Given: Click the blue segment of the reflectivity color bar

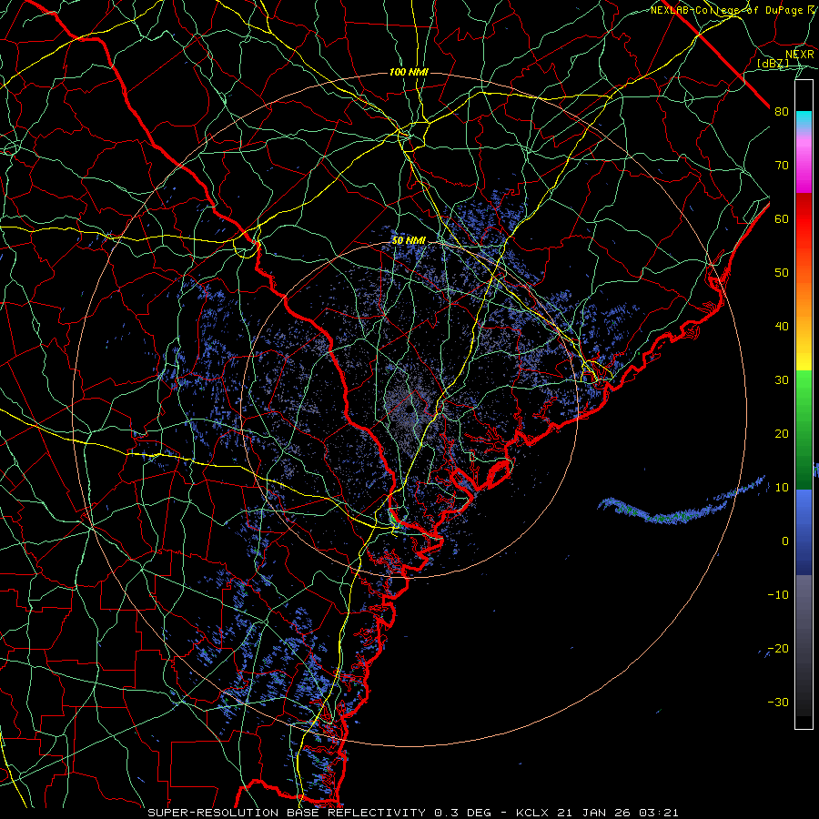Looking at the screenshot, I should [x=804, y=531].
